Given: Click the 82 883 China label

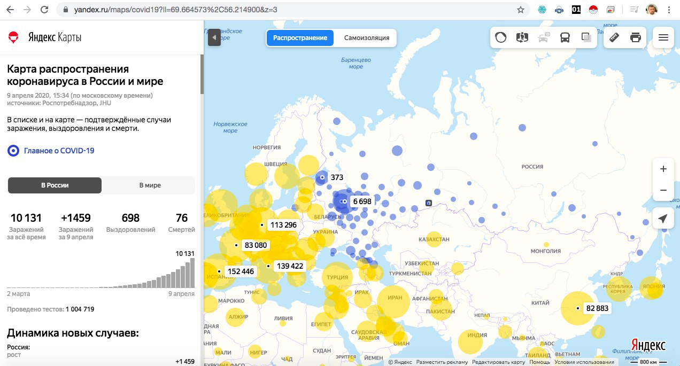Looking at the screenshot, I should pos(597,308).
